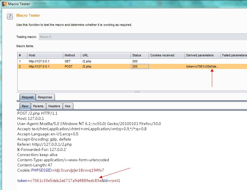
Task: Switch to the Headers tab
Action: [x=54, y=106]
